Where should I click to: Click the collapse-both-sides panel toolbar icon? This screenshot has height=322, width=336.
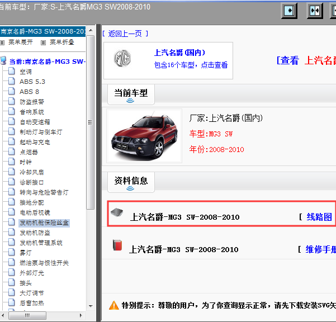click(x=315, y=11)
